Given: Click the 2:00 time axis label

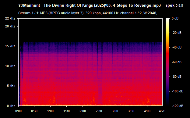Looking at the screenshot, I should pyautogui.click(x=83, y=111).
